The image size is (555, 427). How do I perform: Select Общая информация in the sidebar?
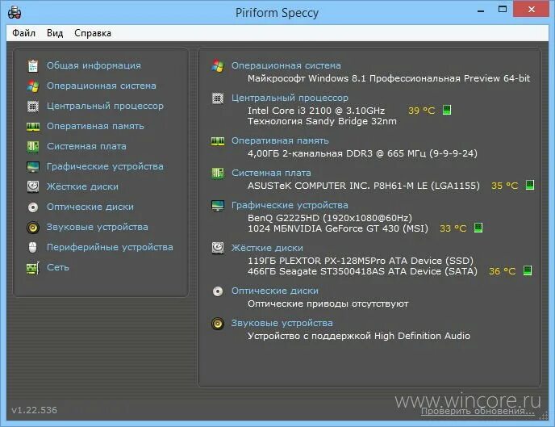coord(94,65)
